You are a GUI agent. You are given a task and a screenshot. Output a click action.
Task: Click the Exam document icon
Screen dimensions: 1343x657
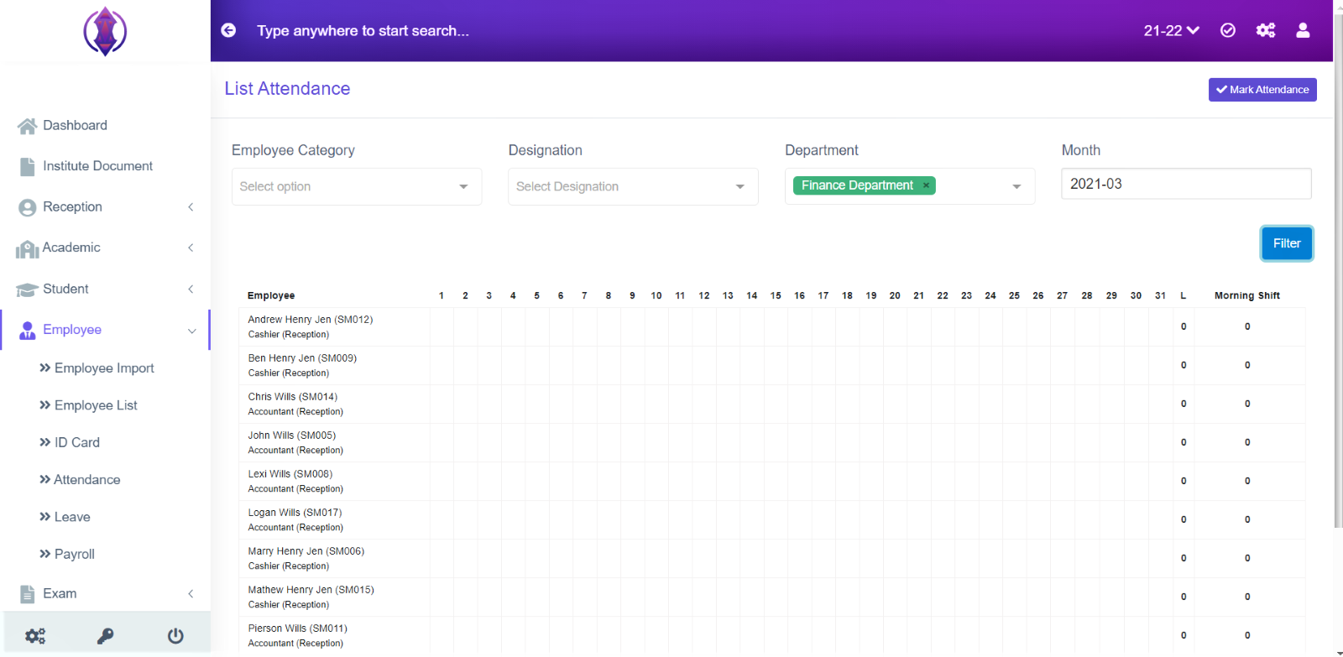click(x=27, y=594)
